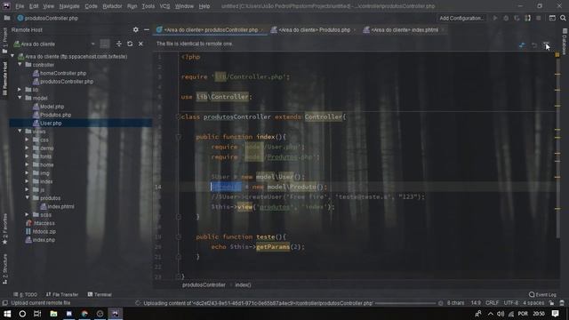Screen dimensions: 569x320
Task: Expand the lib folder in the tree
Action: click(20, 90)
